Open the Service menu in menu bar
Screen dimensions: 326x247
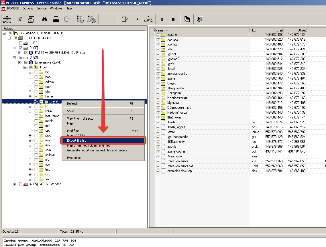tap(41, 8)
